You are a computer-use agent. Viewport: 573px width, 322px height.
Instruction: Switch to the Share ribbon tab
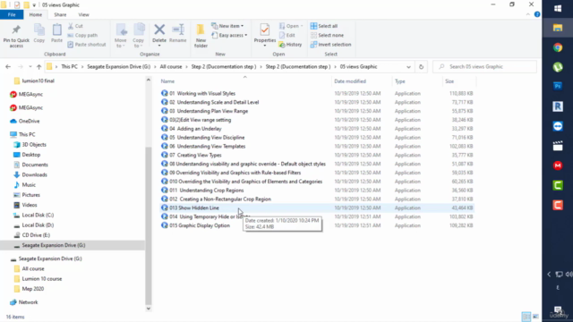pyautogui.click(x=60, y=14)
